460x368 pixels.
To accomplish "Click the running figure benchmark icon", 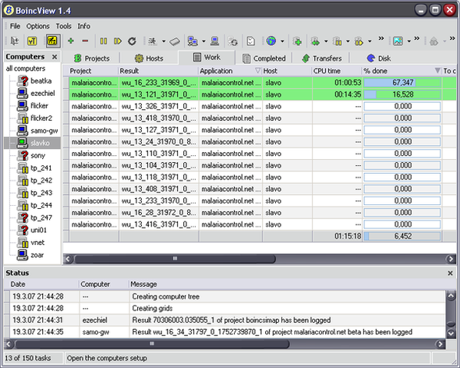I will (153, 41).
